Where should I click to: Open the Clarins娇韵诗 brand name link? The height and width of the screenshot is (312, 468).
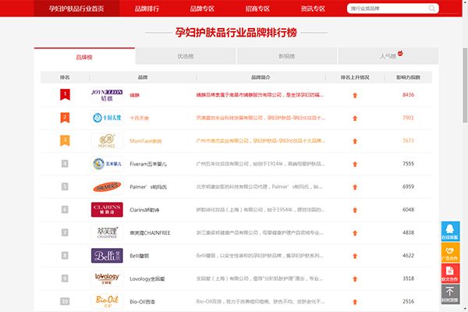point(144,210)
